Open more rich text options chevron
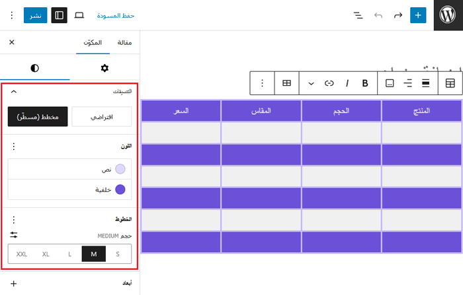This screenshot has width=463, height=295. 311,83
